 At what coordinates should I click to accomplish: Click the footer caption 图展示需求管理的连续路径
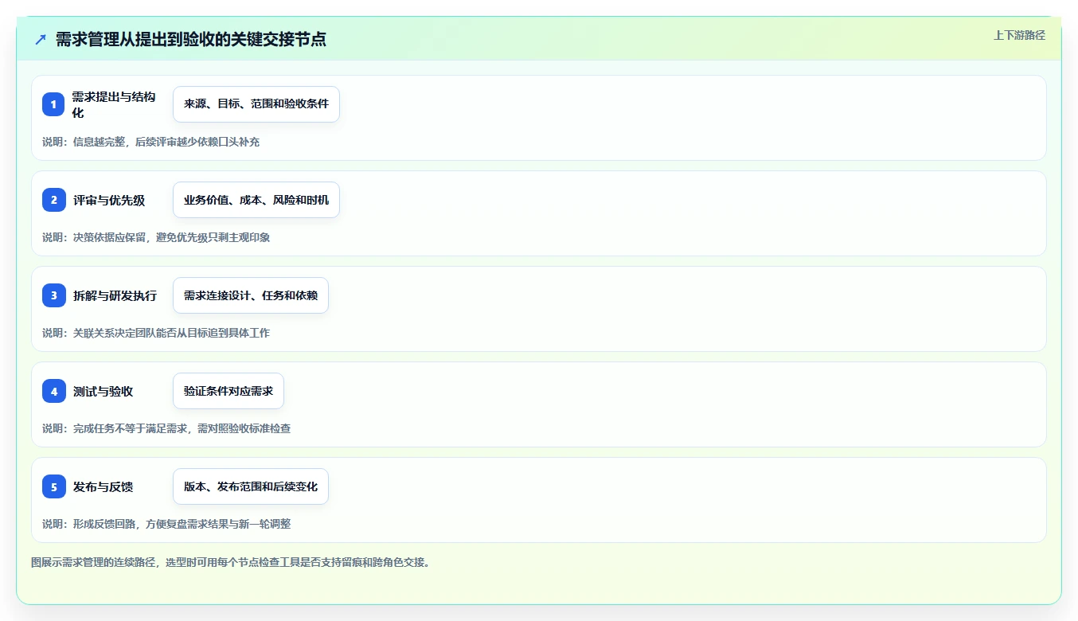pos(94,562)
